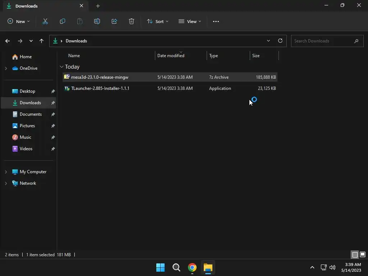
Task: Select TLauncher-2.885-Installer-1.1.1 file name
Action: pos(100,88)
